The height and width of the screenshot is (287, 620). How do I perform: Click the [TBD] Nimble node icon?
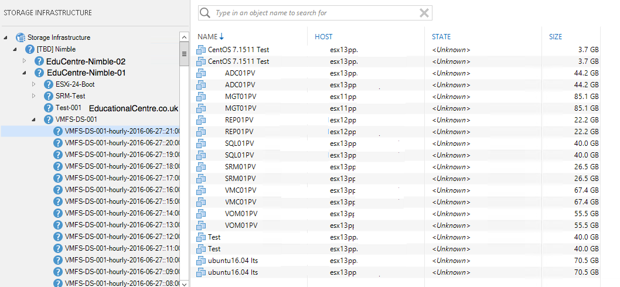[x=30, y=49]
